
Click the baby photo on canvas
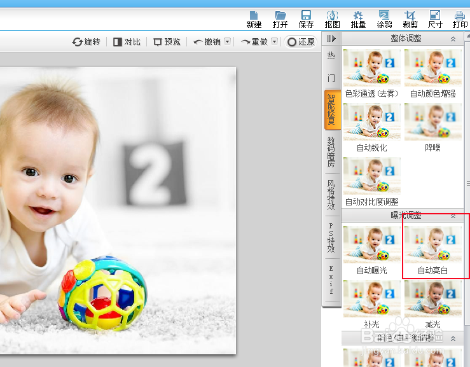(118, 211)
